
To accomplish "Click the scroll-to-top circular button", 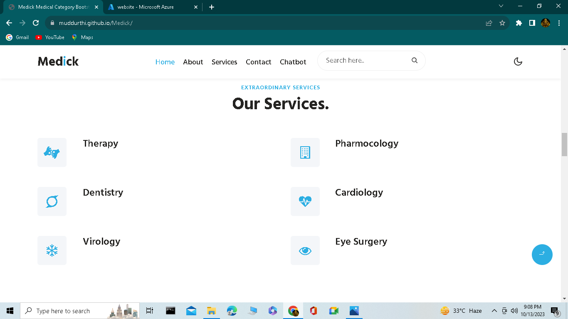I will [542, 255].
